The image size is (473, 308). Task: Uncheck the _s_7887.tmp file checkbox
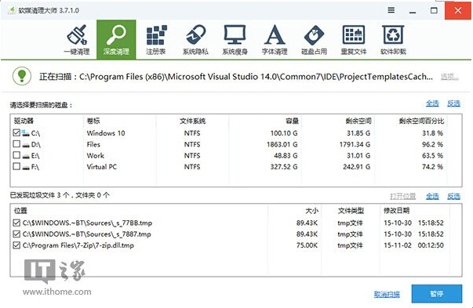[x=16, y=234]
